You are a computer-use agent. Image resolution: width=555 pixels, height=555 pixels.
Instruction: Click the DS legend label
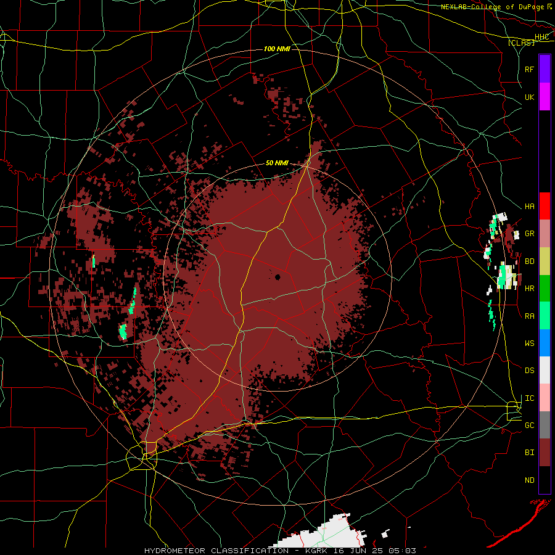tap(529, 371)
